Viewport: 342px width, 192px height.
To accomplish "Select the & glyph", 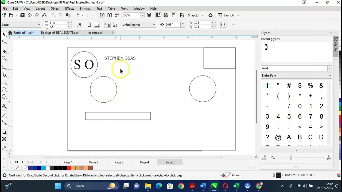I will coord(321,86).
